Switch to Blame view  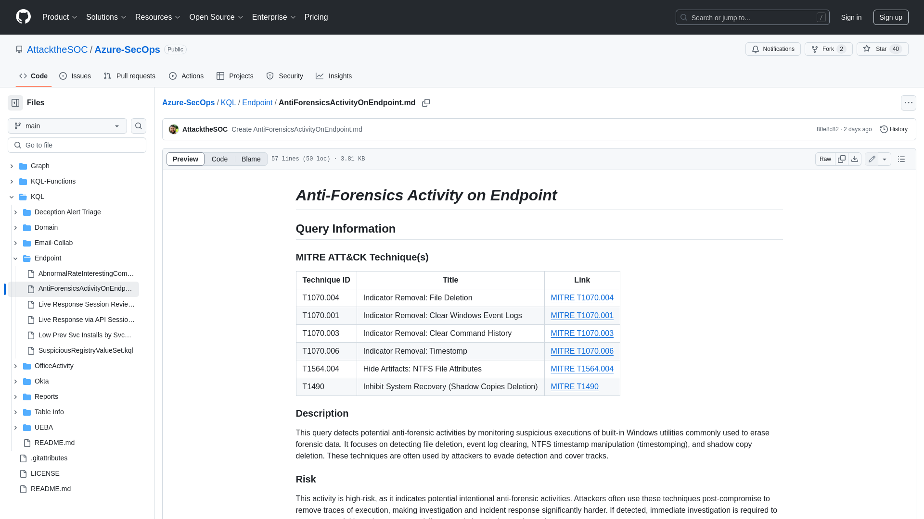251,159
